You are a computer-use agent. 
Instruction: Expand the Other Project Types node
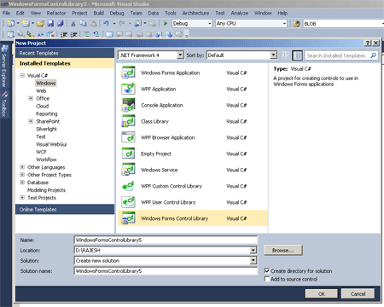22,175
